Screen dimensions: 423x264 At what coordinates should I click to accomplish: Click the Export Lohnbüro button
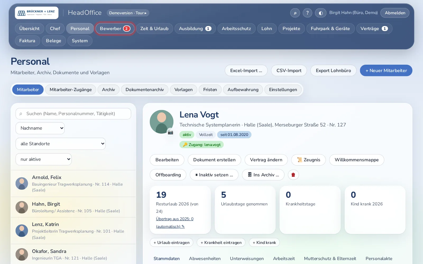click(x=333, y=70)
